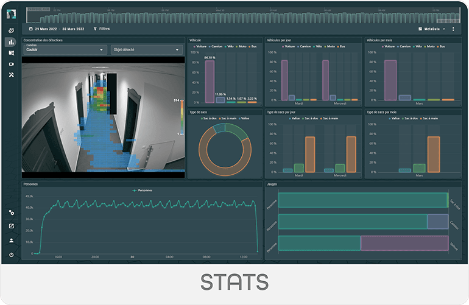This screenshot has height=305, width=469.
Task: Click the 84.10 % Voiture bar
Action: (x=210, y=82)
